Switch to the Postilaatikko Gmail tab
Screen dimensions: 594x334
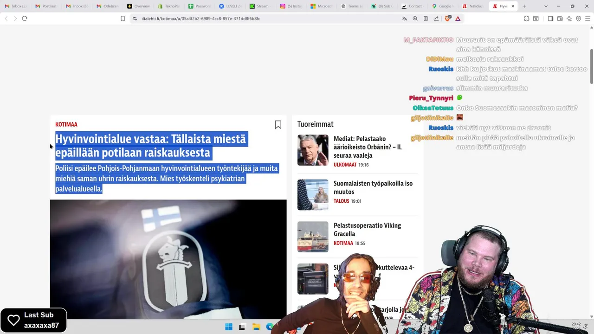click(x=46, y=6)
